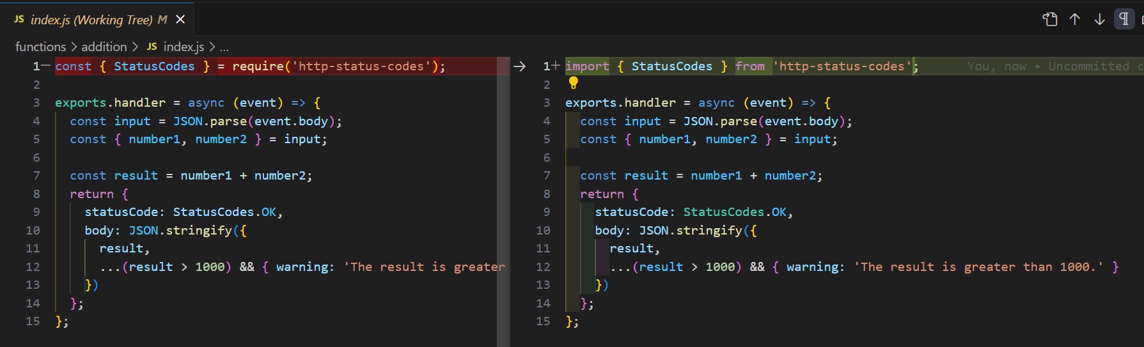Click the lightbulb code action icon
Screen dimensions: 1144x347
click(574, 83)
